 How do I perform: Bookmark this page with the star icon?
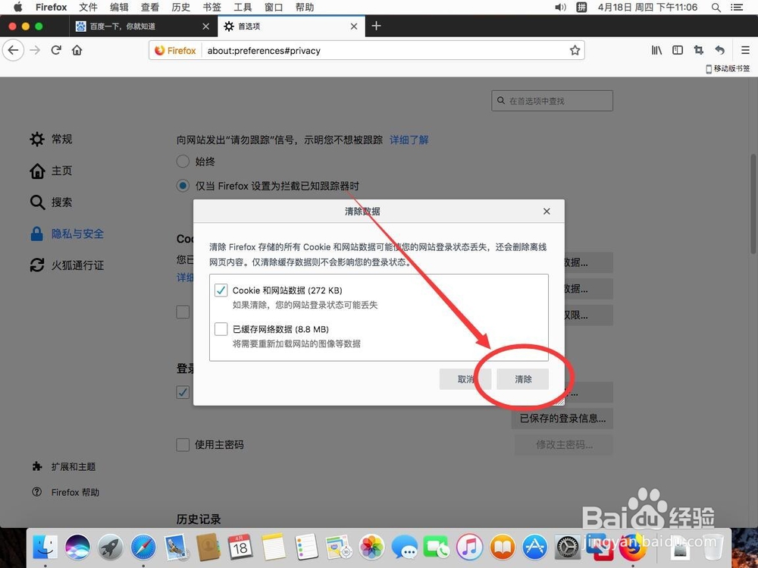tap(575, 50)
